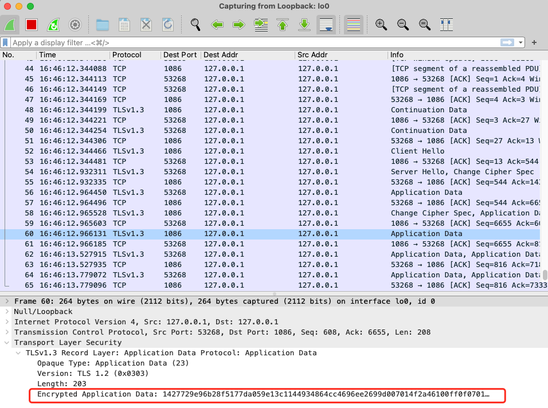Find a packet using magnifier icon
Viewport: 548px width, 408px height.
(x=195, y=25)
